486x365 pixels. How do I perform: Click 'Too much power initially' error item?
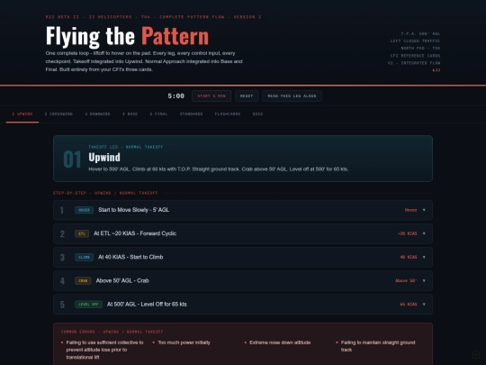tap(184, 342)
